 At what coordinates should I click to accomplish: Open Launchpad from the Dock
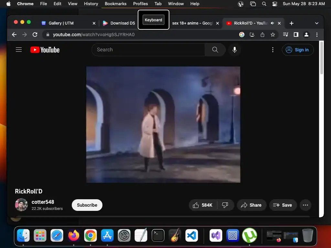pyautogui.click(x=40, y=235)
